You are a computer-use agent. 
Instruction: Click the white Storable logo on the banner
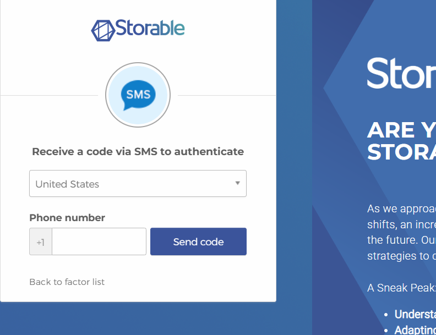coord(401,73)
